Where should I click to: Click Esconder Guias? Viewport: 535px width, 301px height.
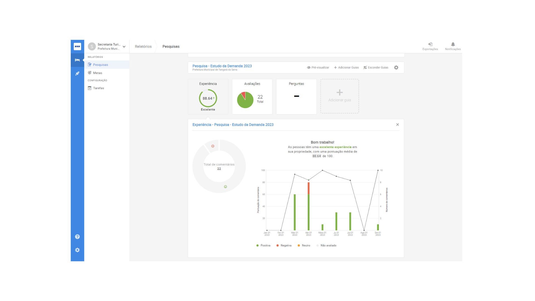(x=376, y=67)
